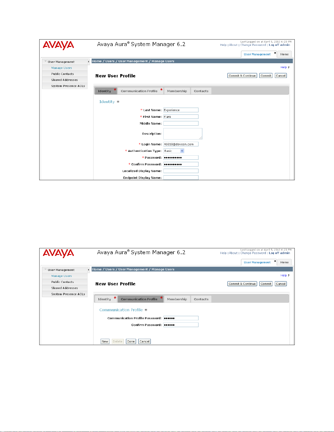Viewport: 334px width, 432px height.
Task: Open Membership tab on the Communication Profile page
Action: tap(177, 299)
